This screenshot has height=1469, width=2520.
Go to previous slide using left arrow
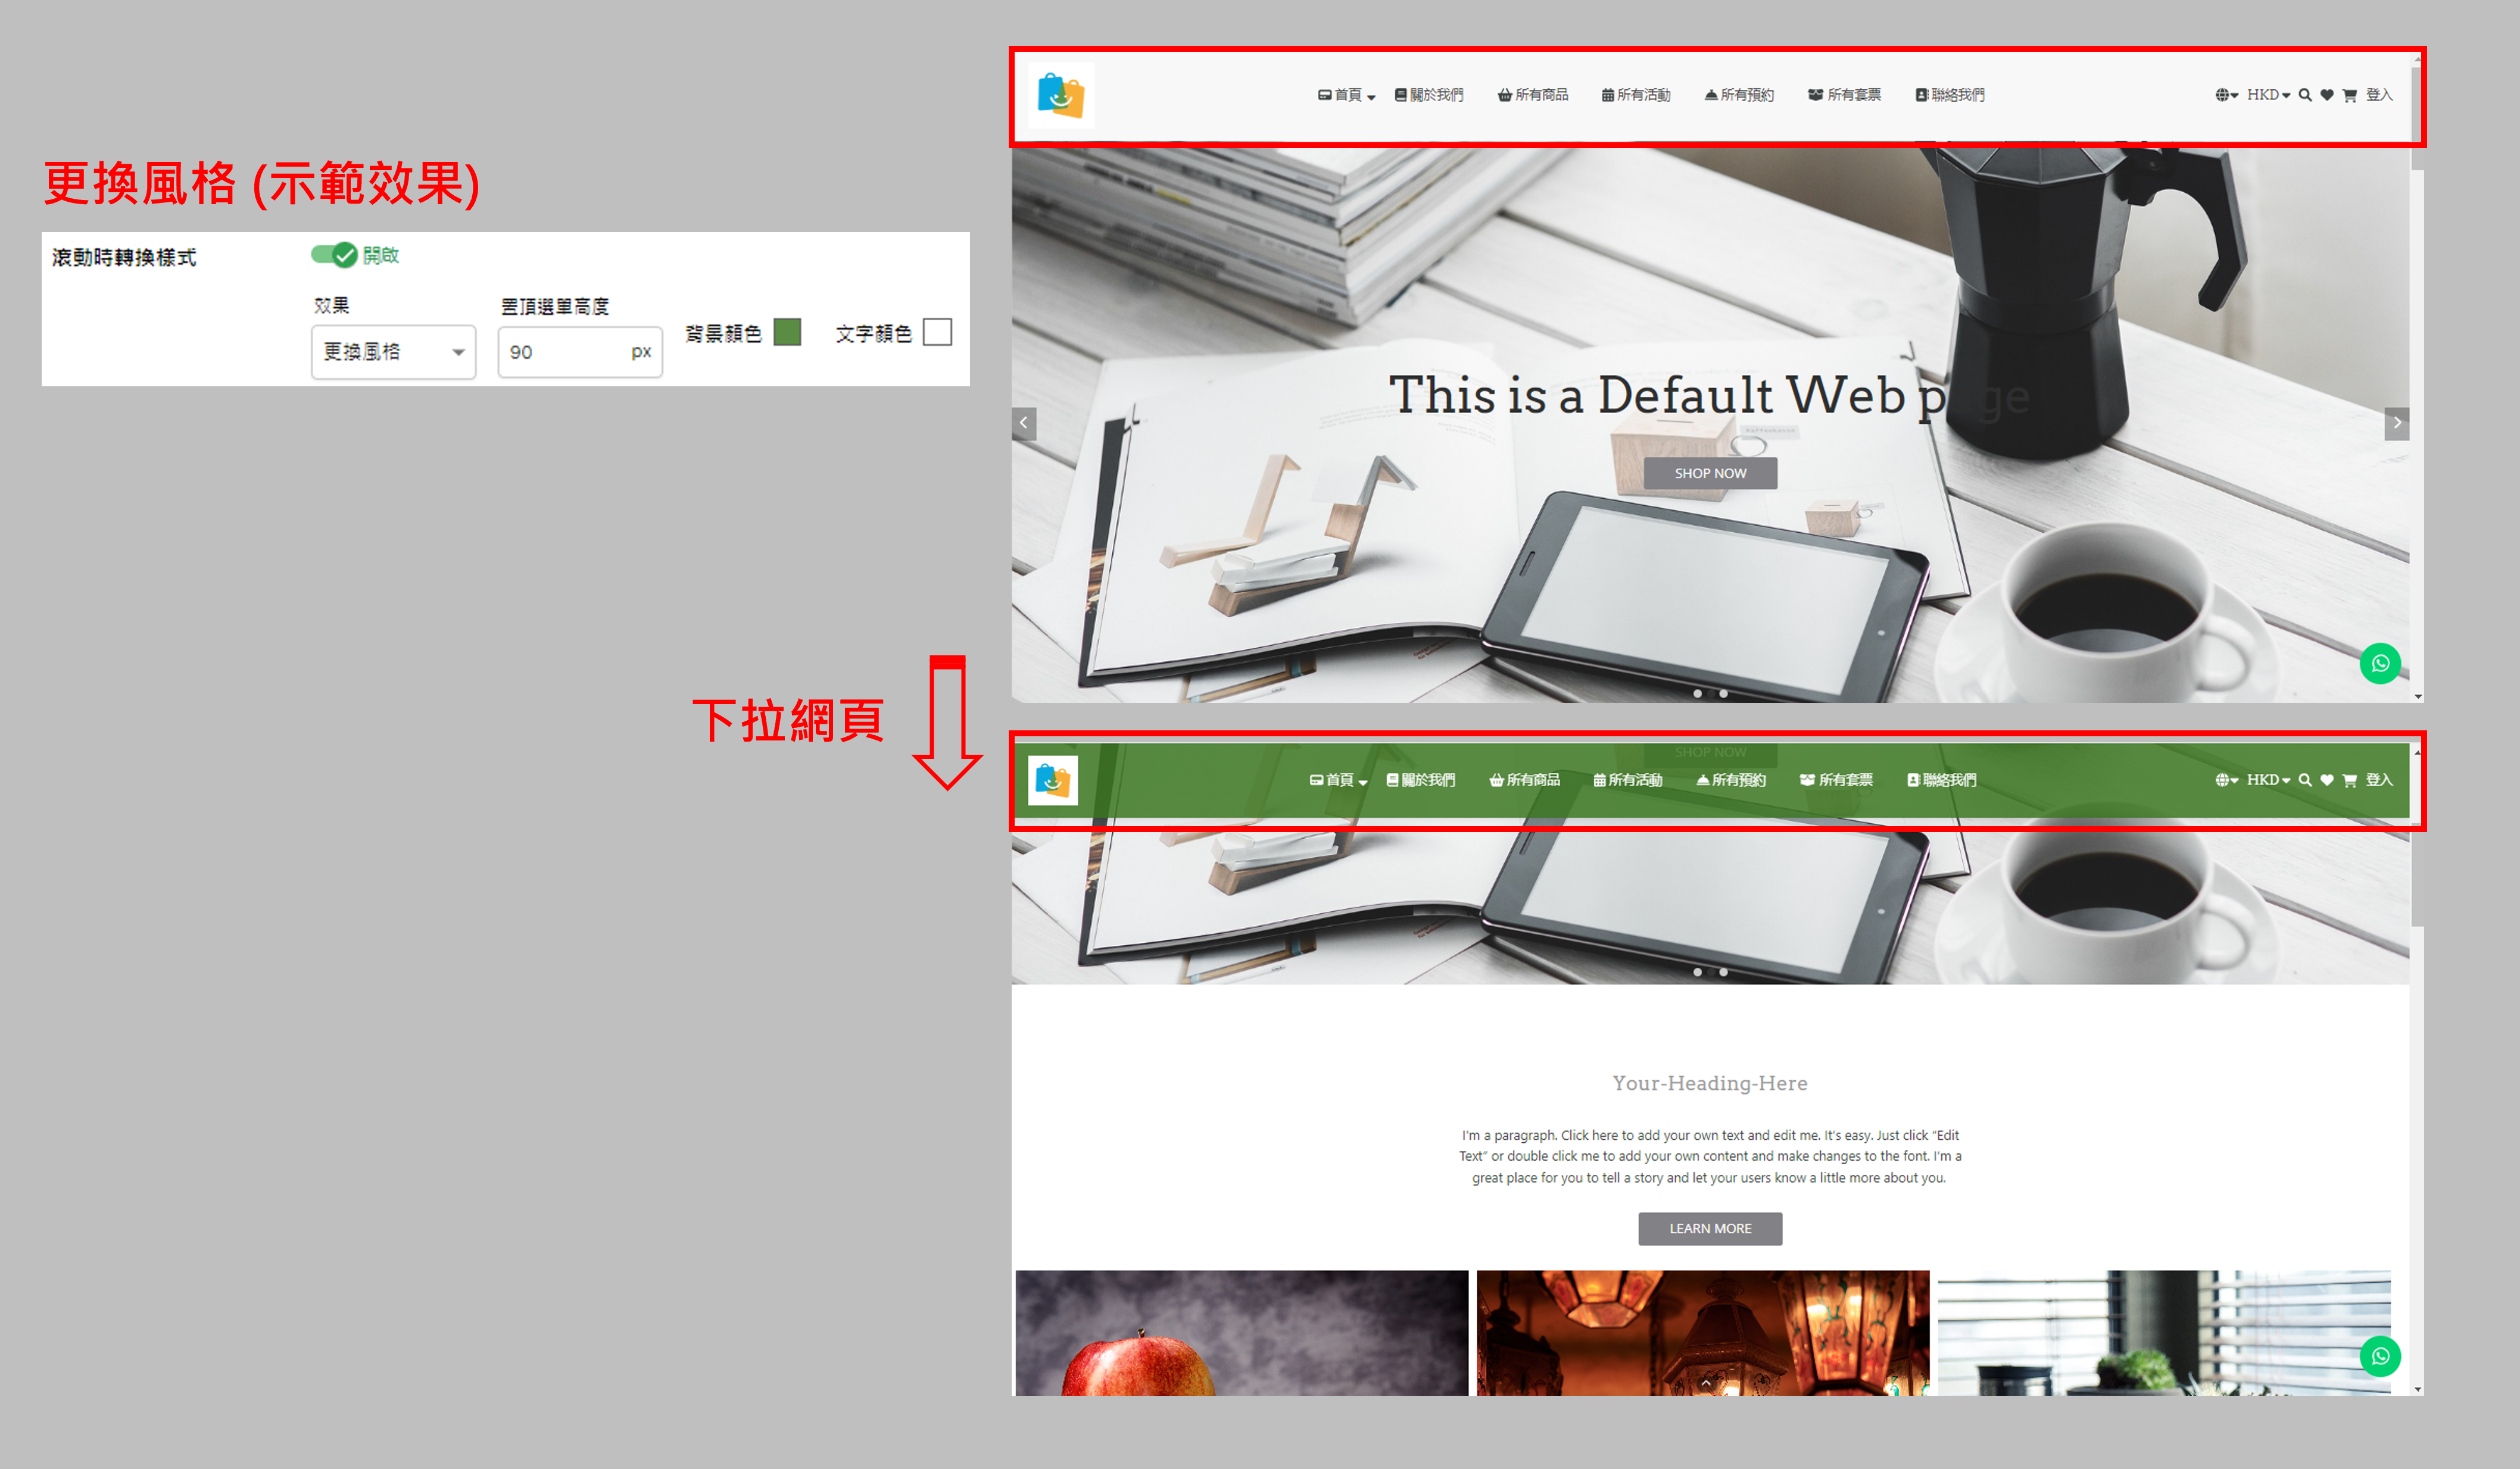pos(1023,423)
